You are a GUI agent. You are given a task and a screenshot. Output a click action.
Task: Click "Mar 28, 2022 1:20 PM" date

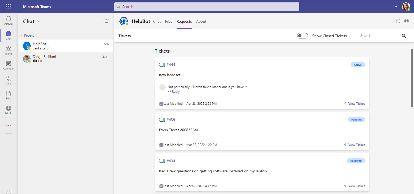pyautogui.click(x=202, y=145)
